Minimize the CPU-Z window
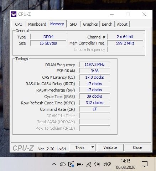Screen dimensions: 156x171 click(112, 15)
